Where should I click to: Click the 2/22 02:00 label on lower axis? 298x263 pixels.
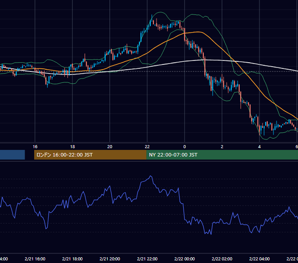click(222, 259)
